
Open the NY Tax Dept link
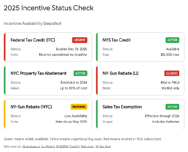tap(103, 146)
